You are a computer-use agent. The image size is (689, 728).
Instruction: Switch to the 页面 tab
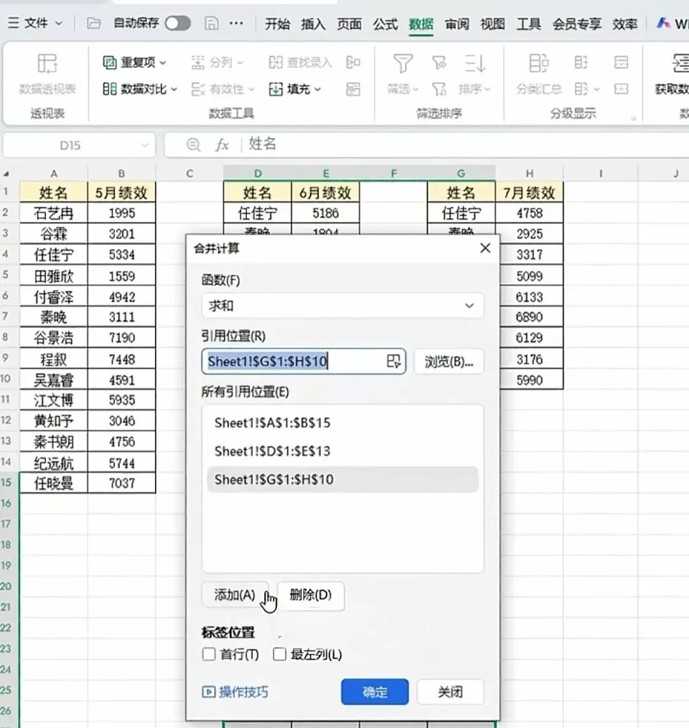pos(349,24)
